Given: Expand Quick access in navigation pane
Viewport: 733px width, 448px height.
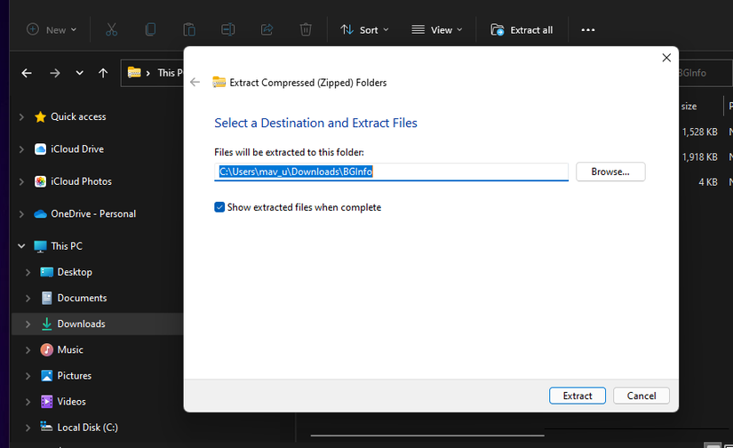Looking at the screenshot, I should coord(21,117).
